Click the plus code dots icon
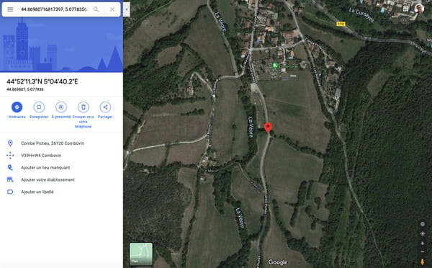Image resolution: width=432 pixels, height=268 pixels. coord(10,155)
